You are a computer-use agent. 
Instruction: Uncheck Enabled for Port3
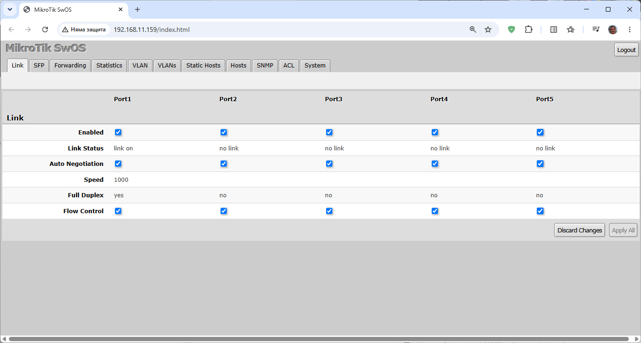(x=329, y=132)
